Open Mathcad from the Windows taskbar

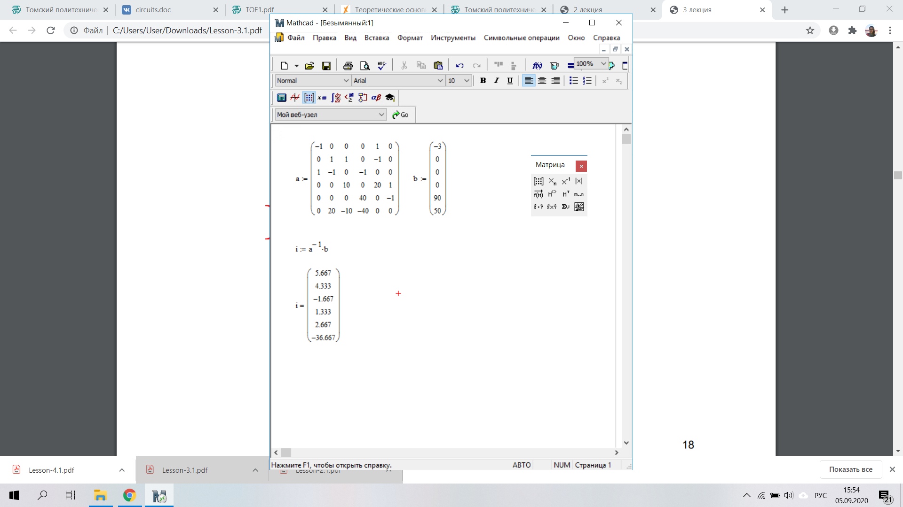tap(159, 495)
